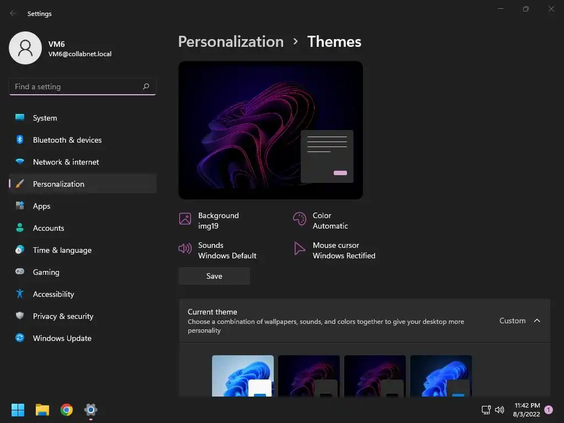Click the Time & language clock icon
Screen dimensions: 564x423
pos(20,250)
